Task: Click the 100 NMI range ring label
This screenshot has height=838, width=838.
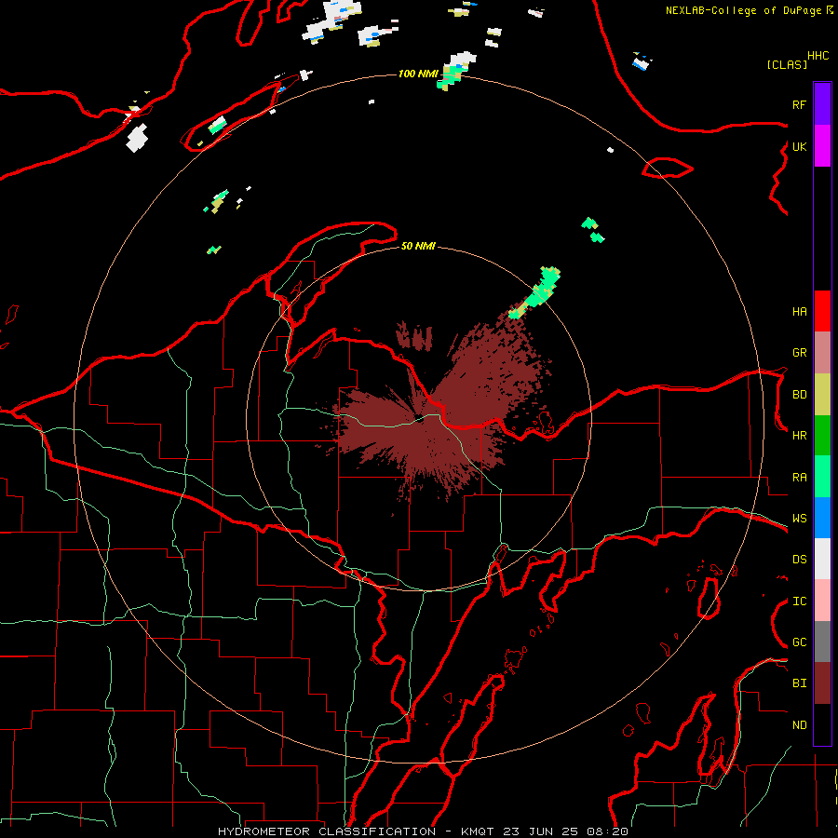Action: [x=418, y=74]
